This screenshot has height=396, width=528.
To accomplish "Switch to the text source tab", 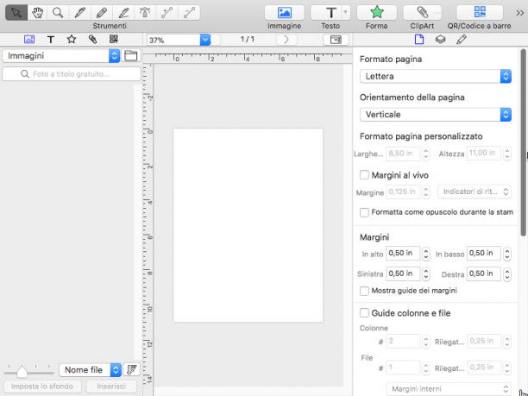I will (x=51, y=40).
